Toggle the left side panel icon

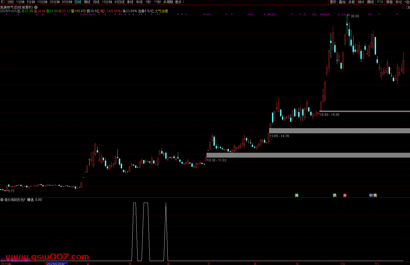[x=2, y=2]
